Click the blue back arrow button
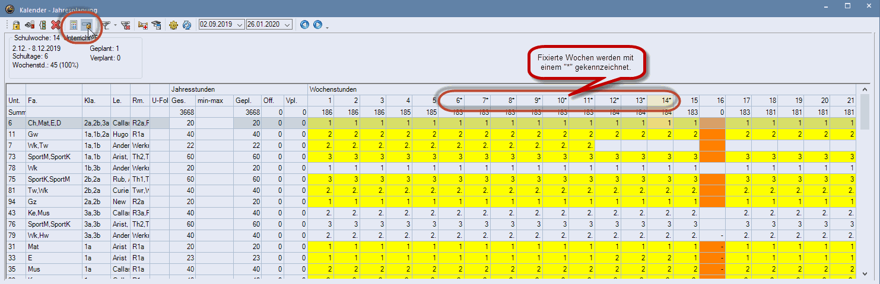Screen dimensions: 880x284 click(305, 25)
